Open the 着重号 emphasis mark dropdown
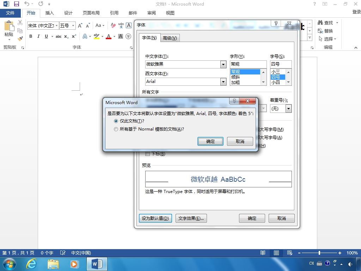Image resolution: width=361 pixels, height=271 pixels. click(x=288, y=109)
